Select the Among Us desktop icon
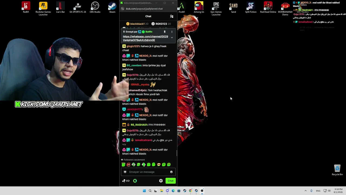This screenshot has height=195, width=346. click(x=199, y=7)
